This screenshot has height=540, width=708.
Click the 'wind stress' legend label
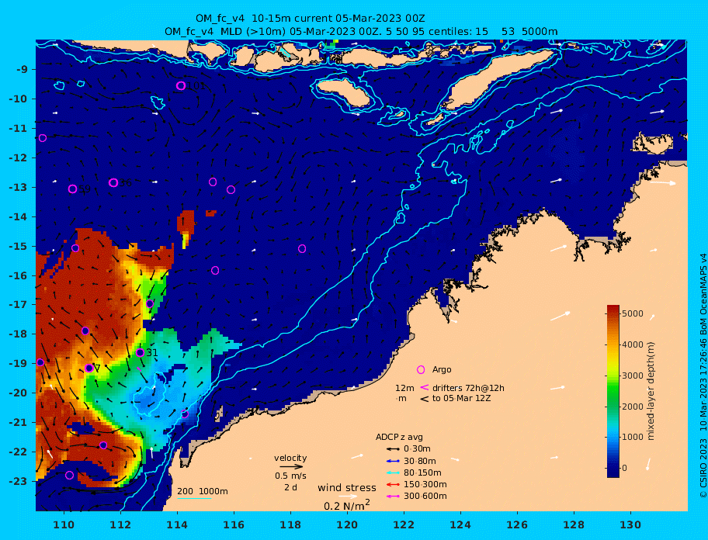tap(347, 488)
